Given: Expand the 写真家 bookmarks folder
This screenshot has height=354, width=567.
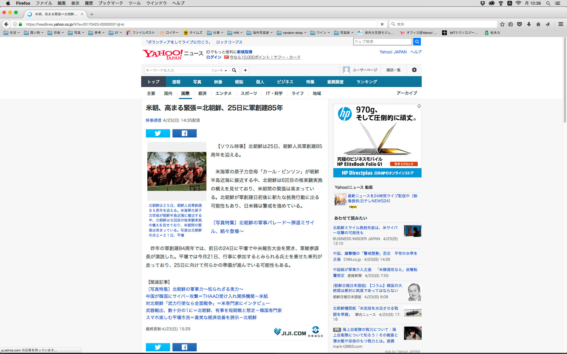Looking at the screenshot, I should point(344,33).
